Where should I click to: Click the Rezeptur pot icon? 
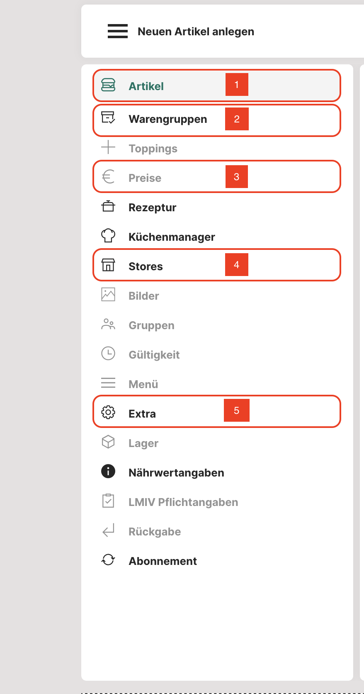tap(108, 206)
